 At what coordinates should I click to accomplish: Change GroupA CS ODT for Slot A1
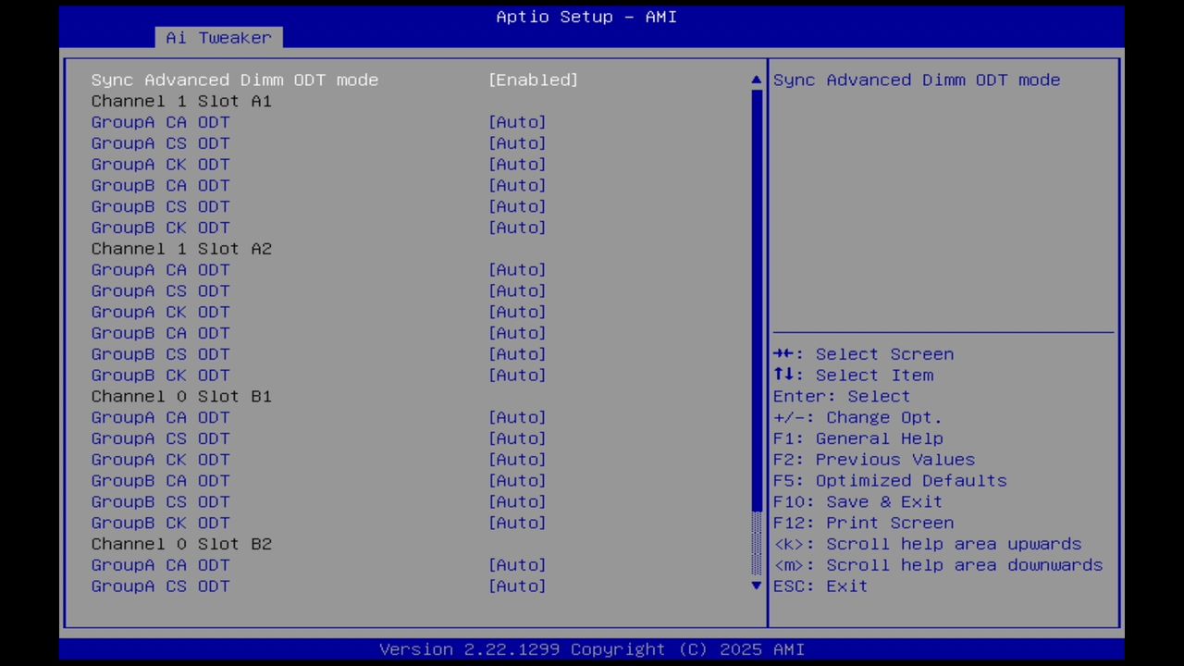pyautogui.click(x=160, y=142)
